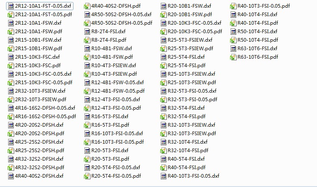
Task: Select the R8-2T4-FSI.dxf file icon
Action: (87, 32)
